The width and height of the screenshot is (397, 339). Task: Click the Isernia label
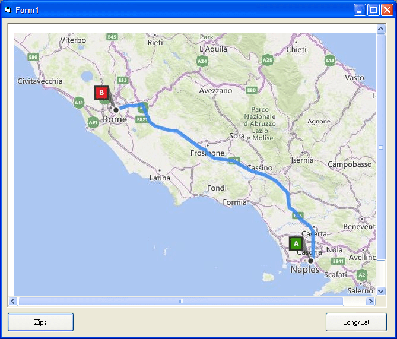(302, 160)
